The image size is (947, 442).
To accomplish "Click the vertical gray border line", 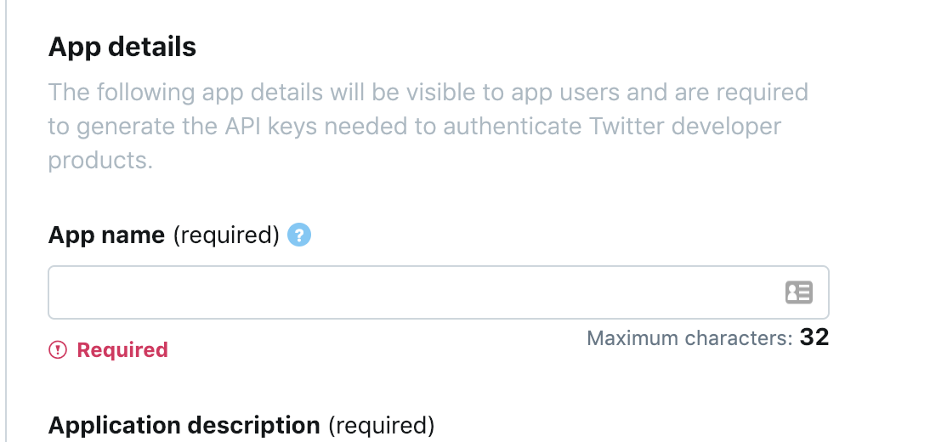I will click(x=7, y=221).
